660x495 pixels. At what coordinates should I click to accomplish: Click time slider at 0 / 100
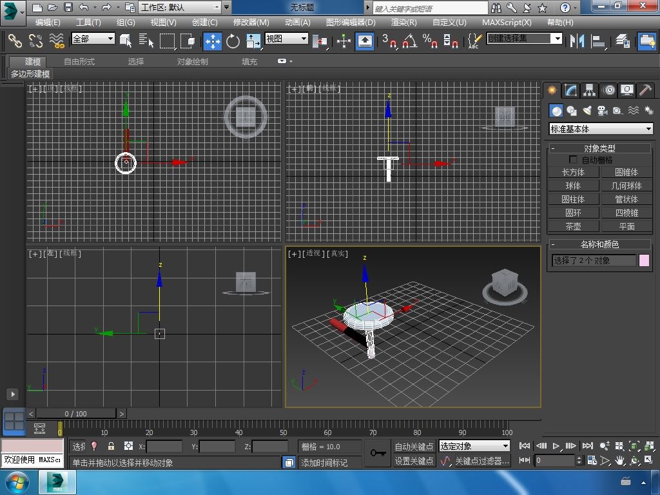76,414
